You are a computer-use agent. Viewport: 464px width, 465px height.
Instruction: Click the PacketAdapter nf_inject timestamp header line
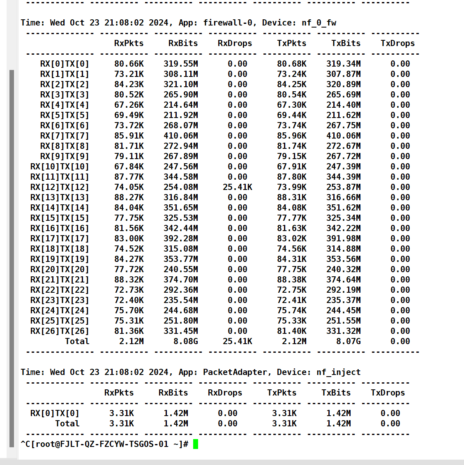[x=190, y=372]
